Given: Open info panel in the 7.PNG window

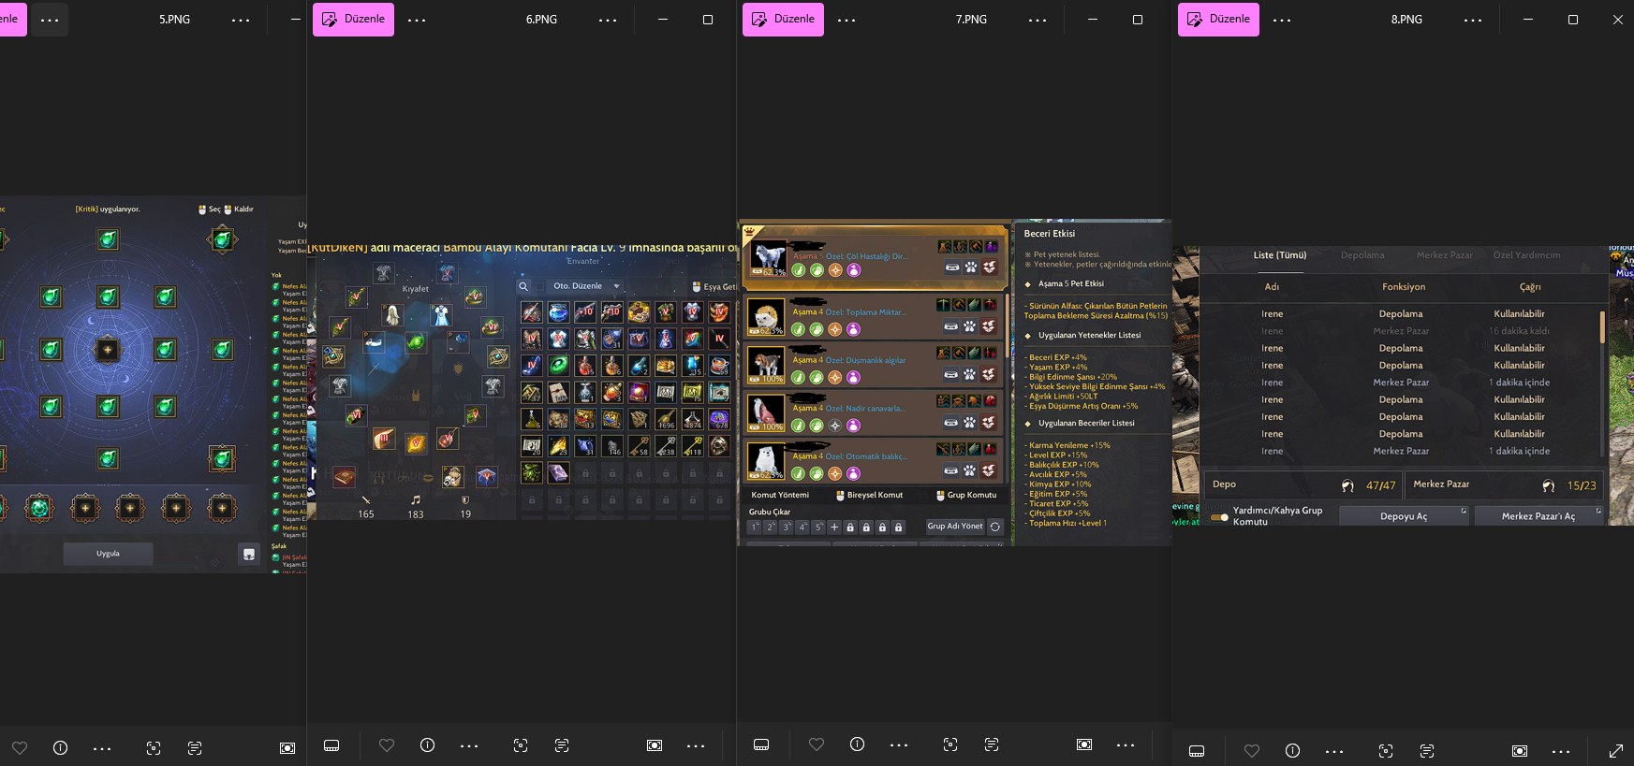Looking at the screenshot, I should pyautogui.click(x=857, y=744).
